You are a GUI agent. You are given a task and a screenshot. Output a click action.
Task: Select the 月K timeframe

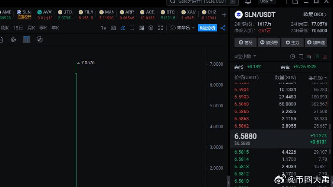pyautogui.click(x=31, y=28)
